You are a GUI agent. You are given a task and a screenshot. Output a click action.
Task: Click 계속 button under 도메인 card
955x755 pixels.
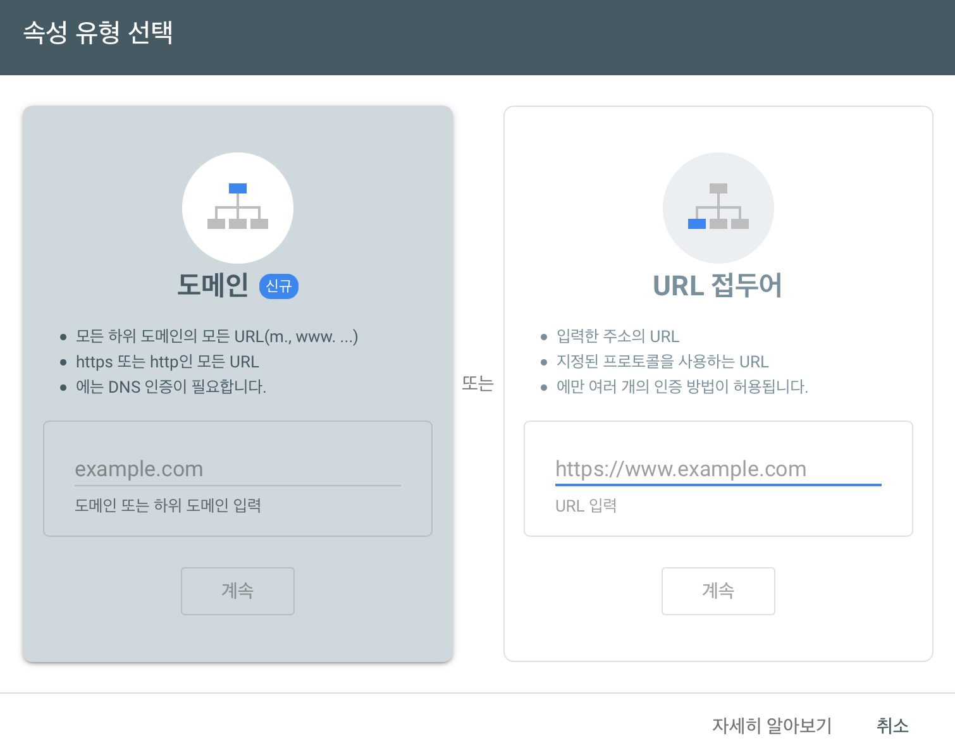pyautogui.click(x=238, y=591)
